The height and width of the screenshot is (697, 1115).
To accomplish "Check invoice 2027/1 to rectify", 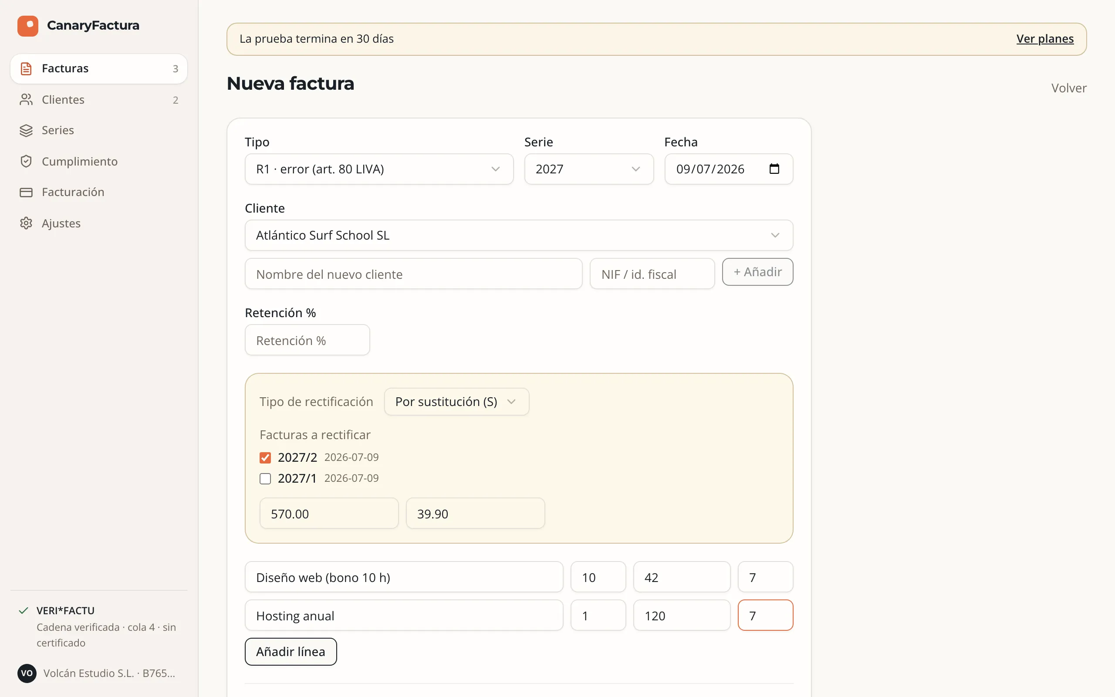I will [x=265, y=478].
